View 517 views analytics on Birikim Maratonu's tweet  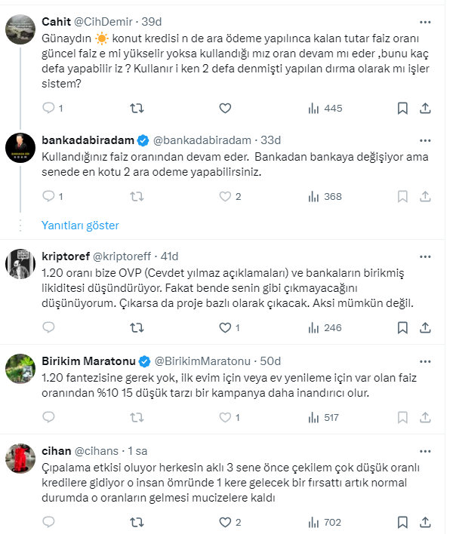325,417
